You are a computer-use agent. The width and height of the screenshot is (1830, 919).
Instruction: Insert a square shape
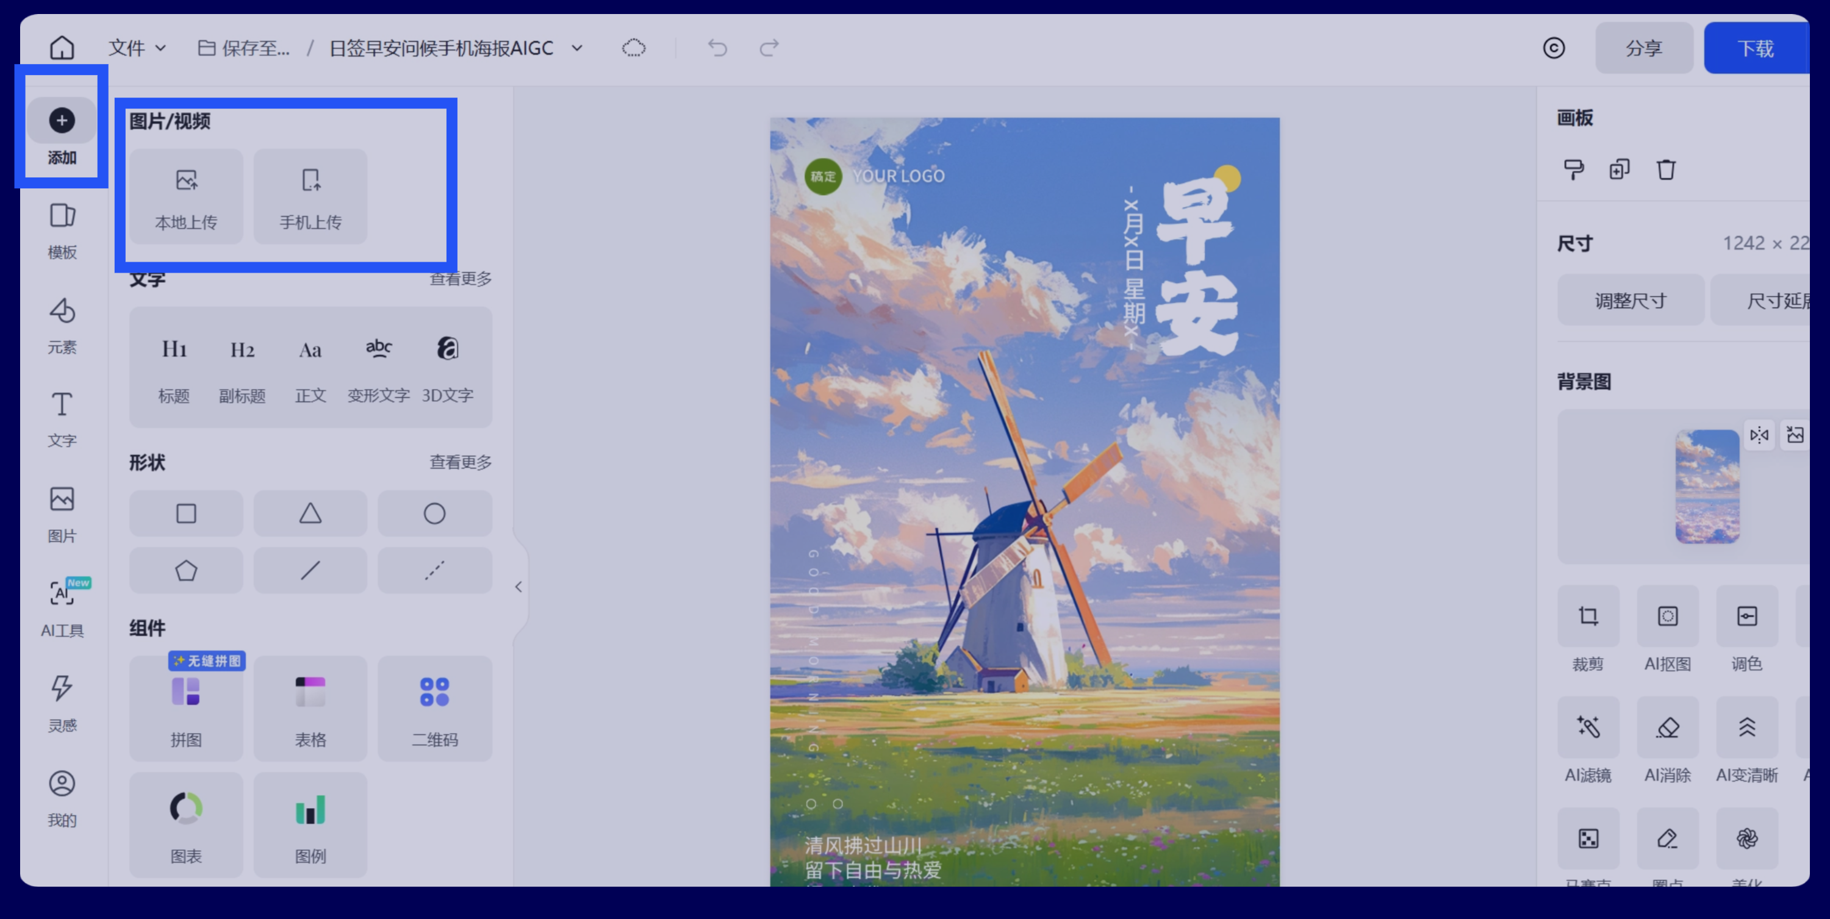click(186, 513)
